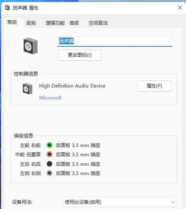The height and width of the screenshot is (209, 186).
Task: Click the controller speaker icon beside High Definition Audio Device
Action: [28, 89]
